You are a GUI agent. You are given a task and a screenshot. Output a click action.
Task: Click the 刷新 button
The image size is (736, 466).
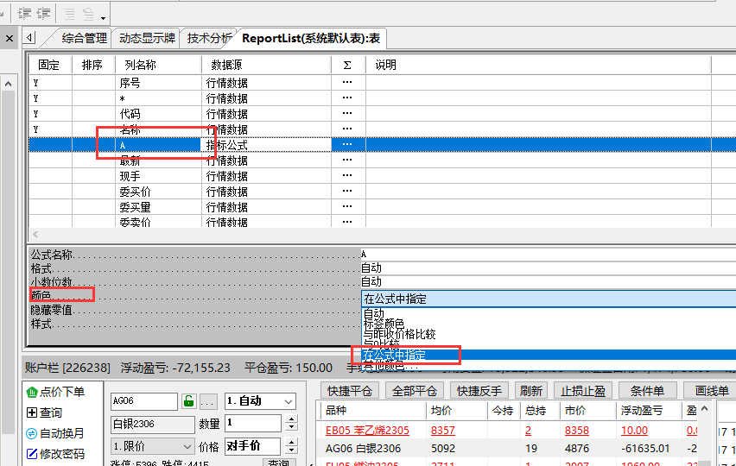coord(531,391)
